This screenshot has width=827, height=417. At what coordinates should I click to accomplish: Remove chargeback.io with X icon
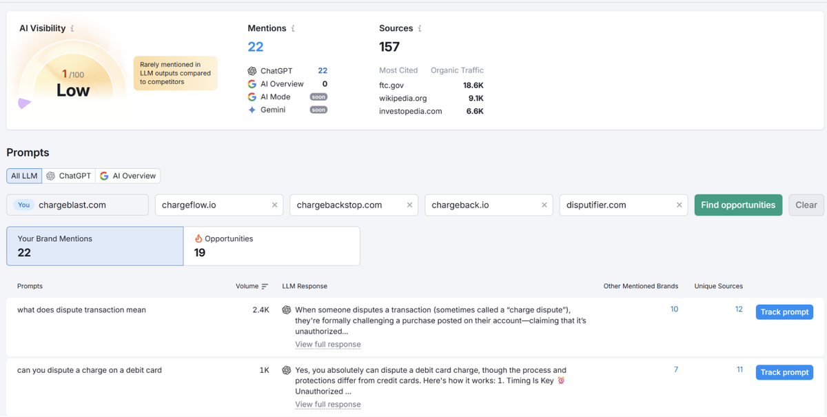pyautogui.click(x=544, y=205)
